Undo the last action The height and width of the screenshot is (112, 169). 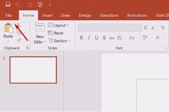(x=18, y=5)
